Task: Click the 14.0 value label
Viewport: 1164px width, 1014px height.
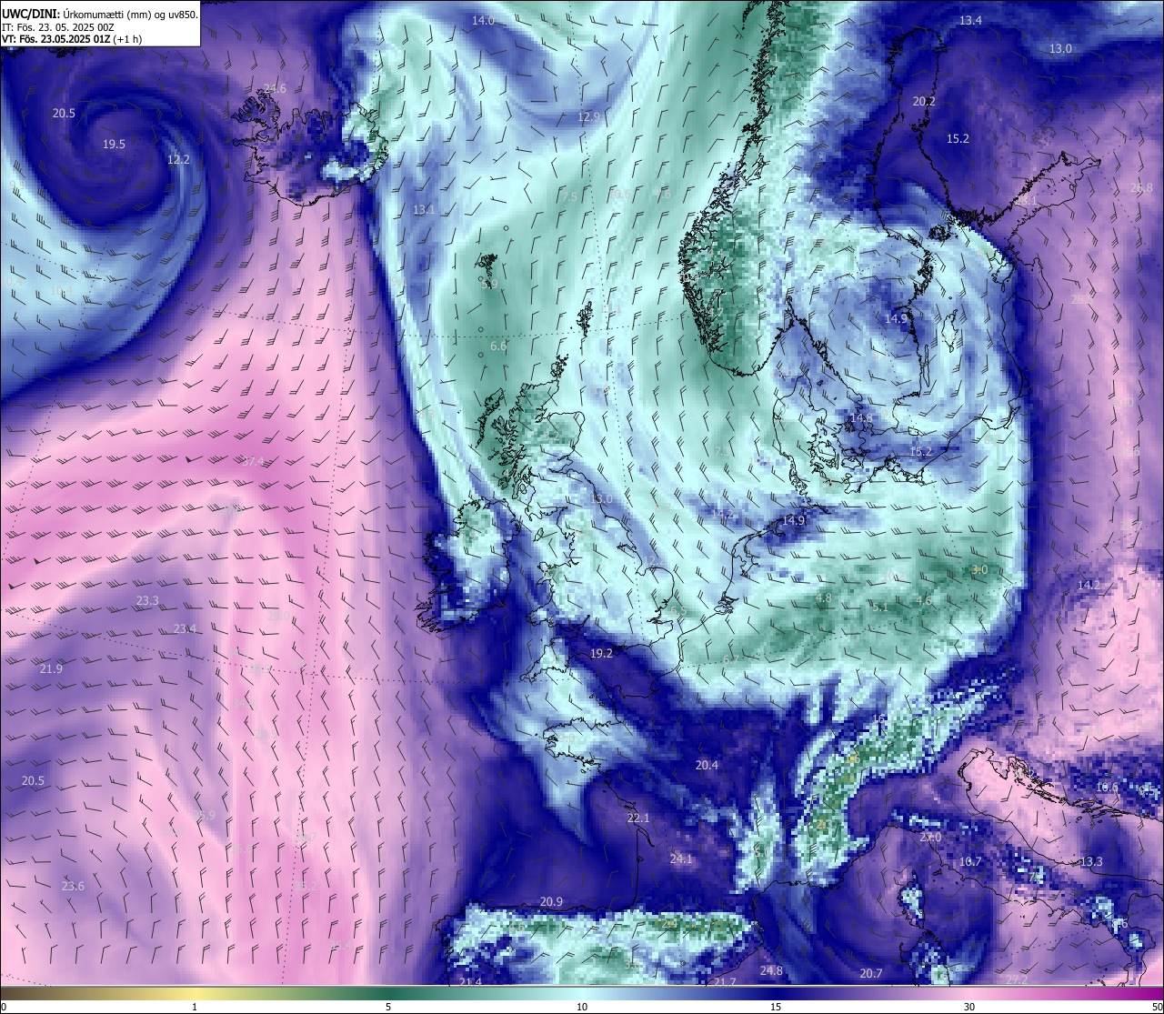Action: (483, 20)
